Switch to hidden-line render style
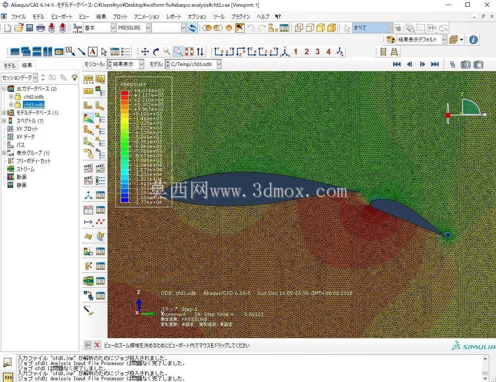Viewport: 496px width, 382px height. [310, 28]
